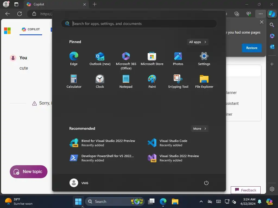The image size is (278, 208).
Task: Click the Feedback button
Action: point(245,190)
